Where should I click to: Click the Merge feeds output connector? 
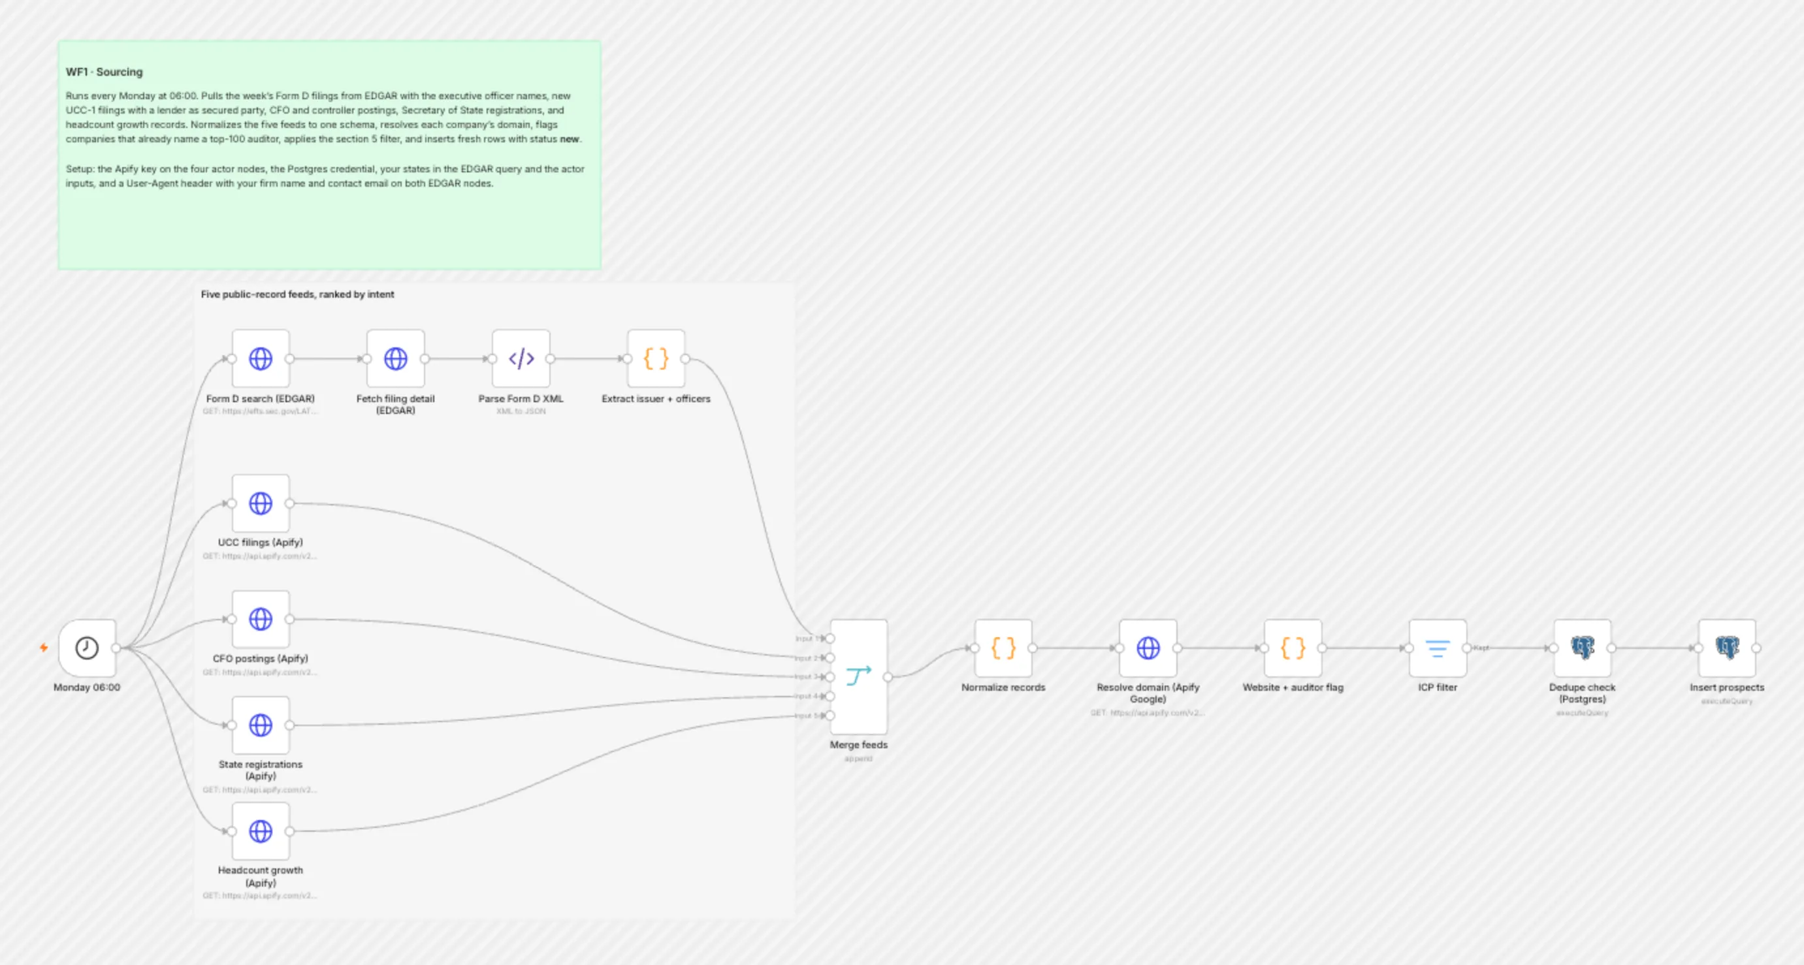pos(888,676)
